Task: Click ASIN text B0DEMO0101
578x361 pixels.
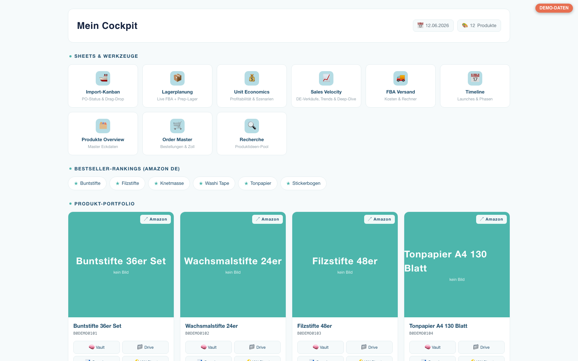Action: click(85, 334)
